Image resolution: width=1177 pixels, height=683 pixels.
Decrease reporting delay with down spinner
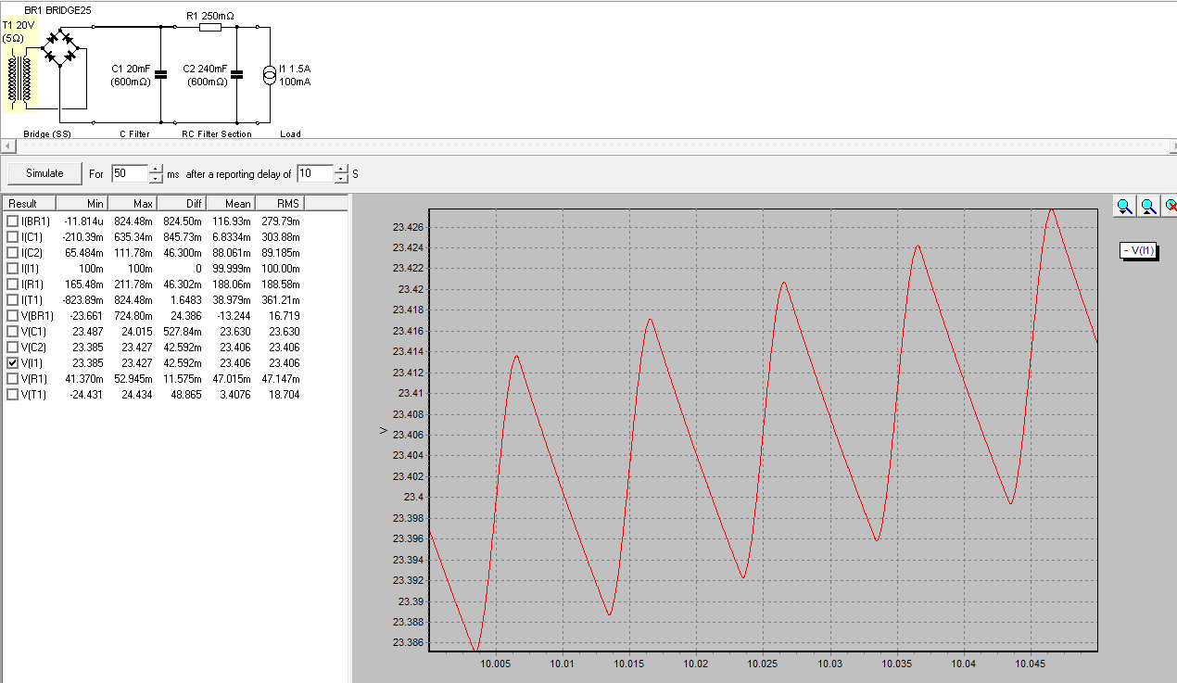pos(342,178)
